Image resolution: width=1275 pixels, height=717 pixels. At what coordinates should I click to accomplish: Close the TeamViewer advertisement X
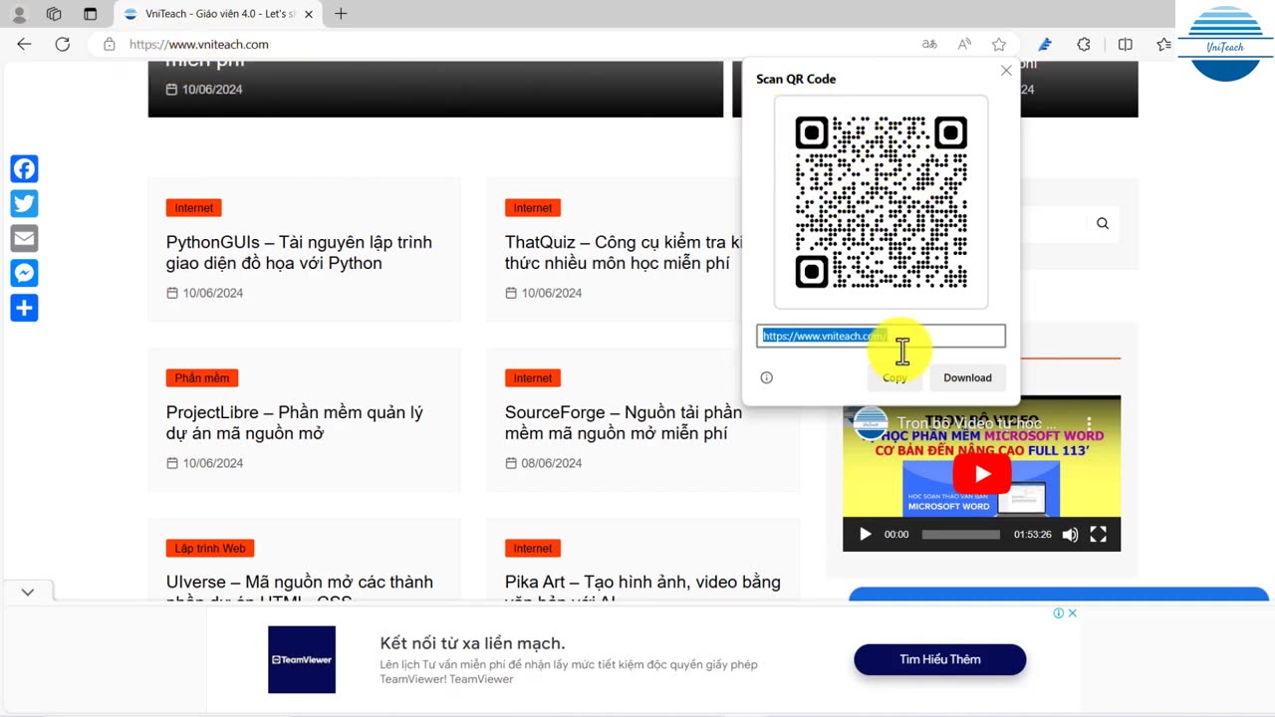[x=1073, y=613]
